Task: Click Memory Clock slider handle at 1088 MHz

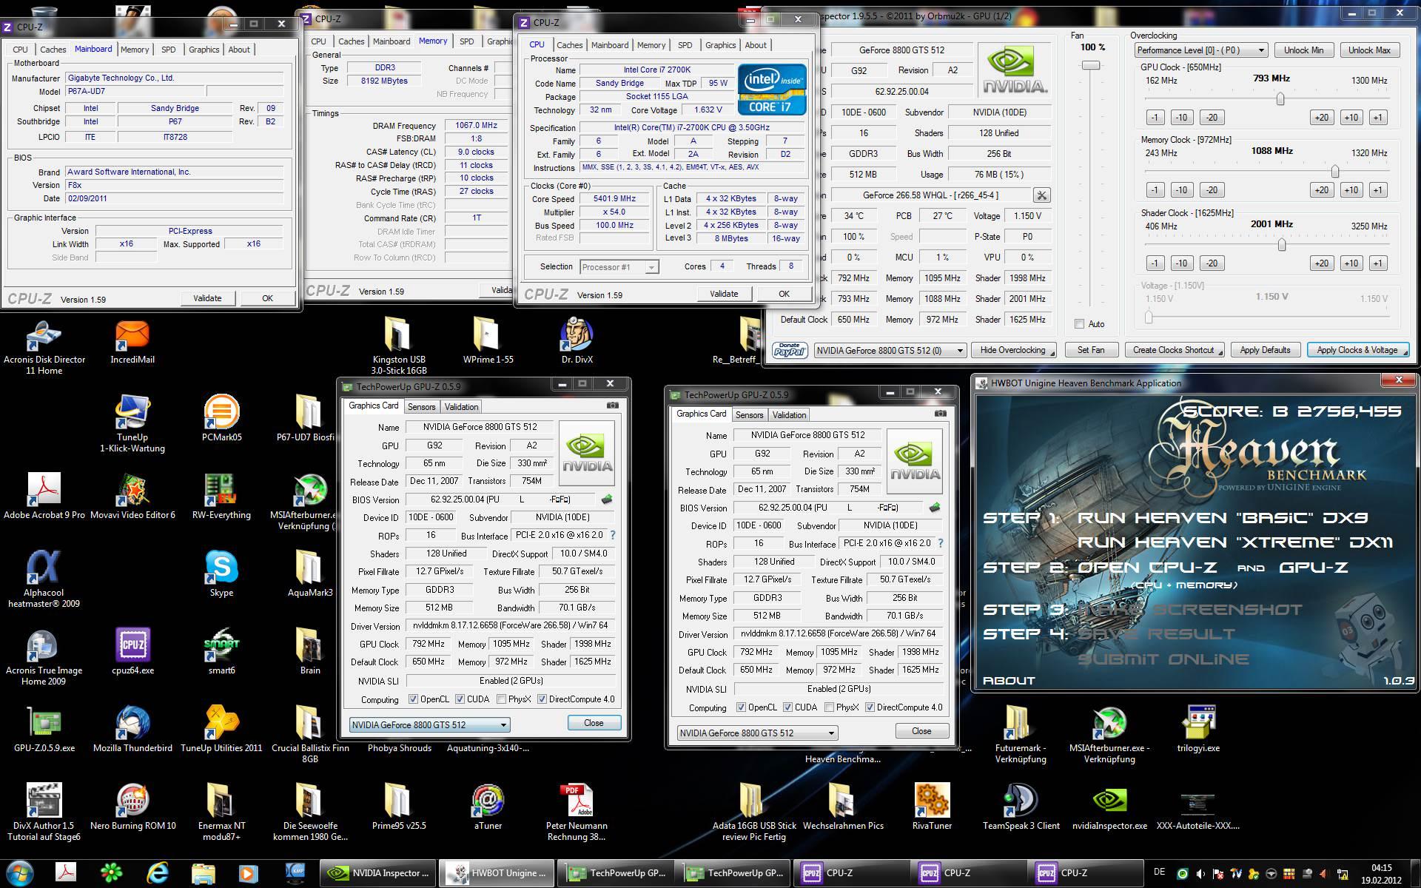Action: 1334,171
